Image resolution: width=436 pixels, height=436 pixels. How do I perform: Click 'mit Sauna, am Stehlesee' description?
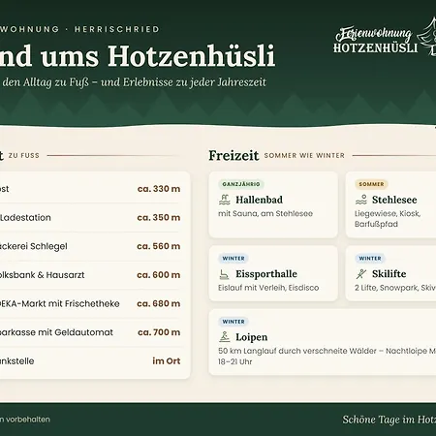point(265,213)
